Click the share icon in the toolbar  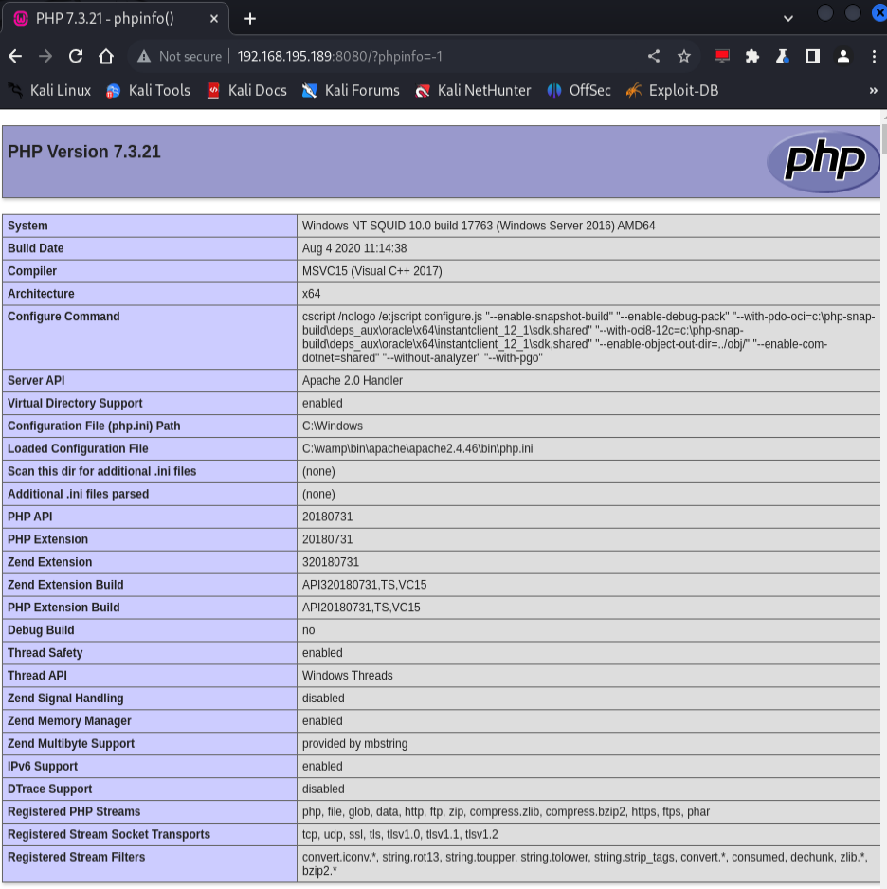(653, 56)
